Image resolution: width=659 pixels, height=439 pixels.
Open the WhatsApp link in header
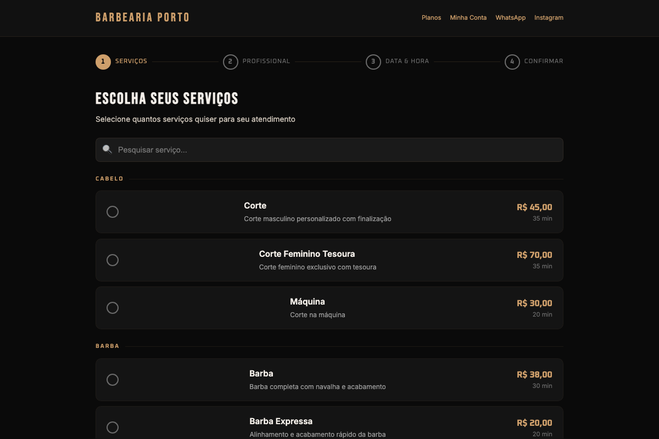click(x=510, y=18)
